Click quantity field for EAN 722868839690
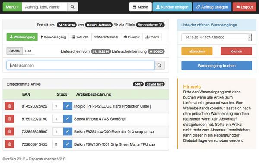This screenshot has width=259, height=166. pyautogui.click(x=57, y=131)
